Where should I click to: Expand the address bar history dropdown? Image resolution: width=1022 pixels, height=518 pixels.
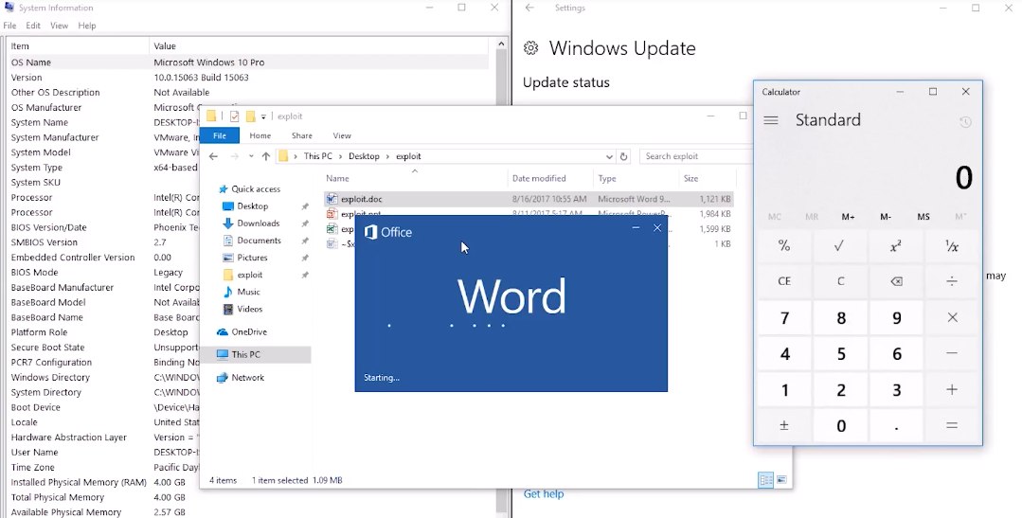click(x=609, y=156)
